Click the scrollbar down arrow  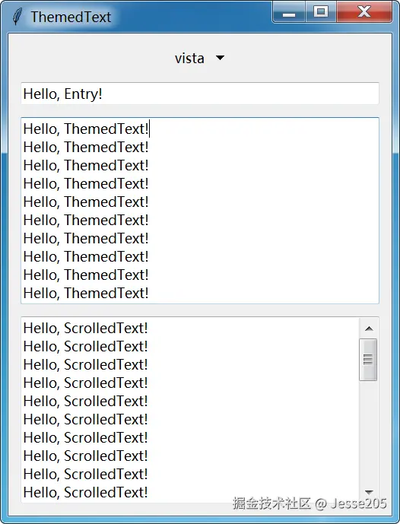pos(369,492)
